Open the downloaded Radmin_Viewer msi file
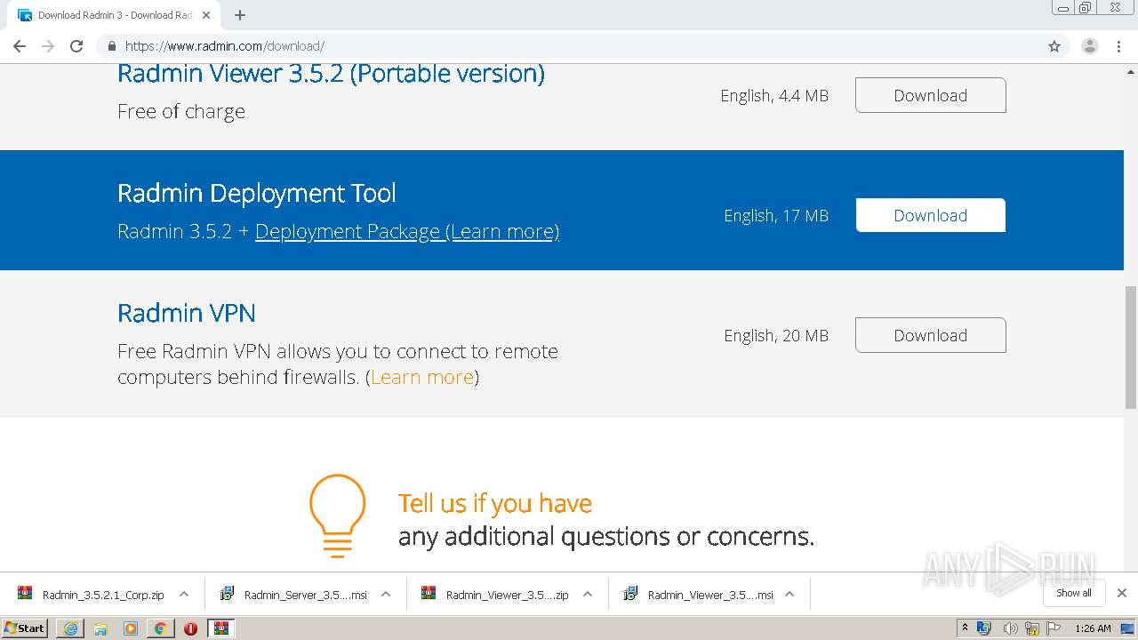 tap(699, 595)
